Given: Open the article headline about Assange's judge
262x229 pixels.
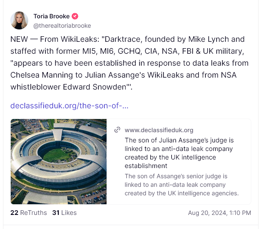Looking at the screenshot, I should click(179, 153).
